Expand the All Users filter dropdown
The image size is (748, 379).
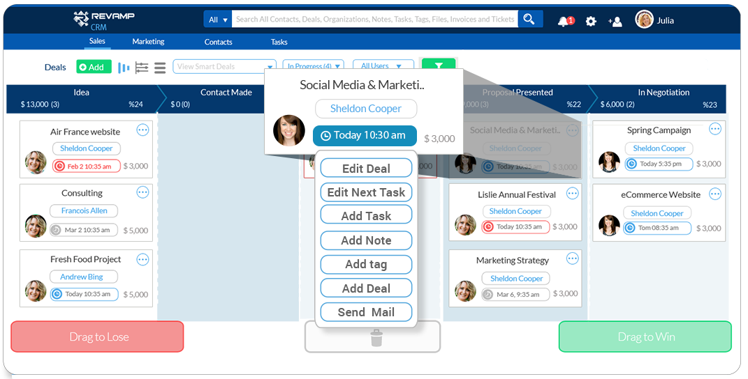coord(383,67)
